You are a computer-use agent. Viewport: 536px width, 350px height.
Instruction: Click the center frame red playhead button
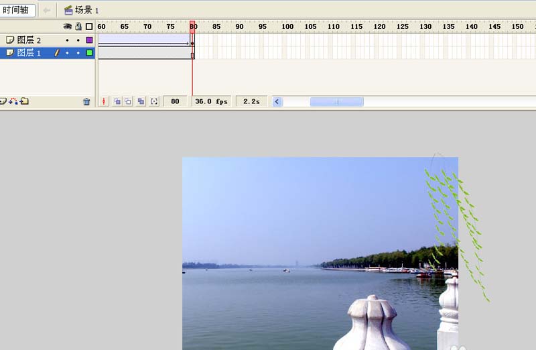coord(104,101)
